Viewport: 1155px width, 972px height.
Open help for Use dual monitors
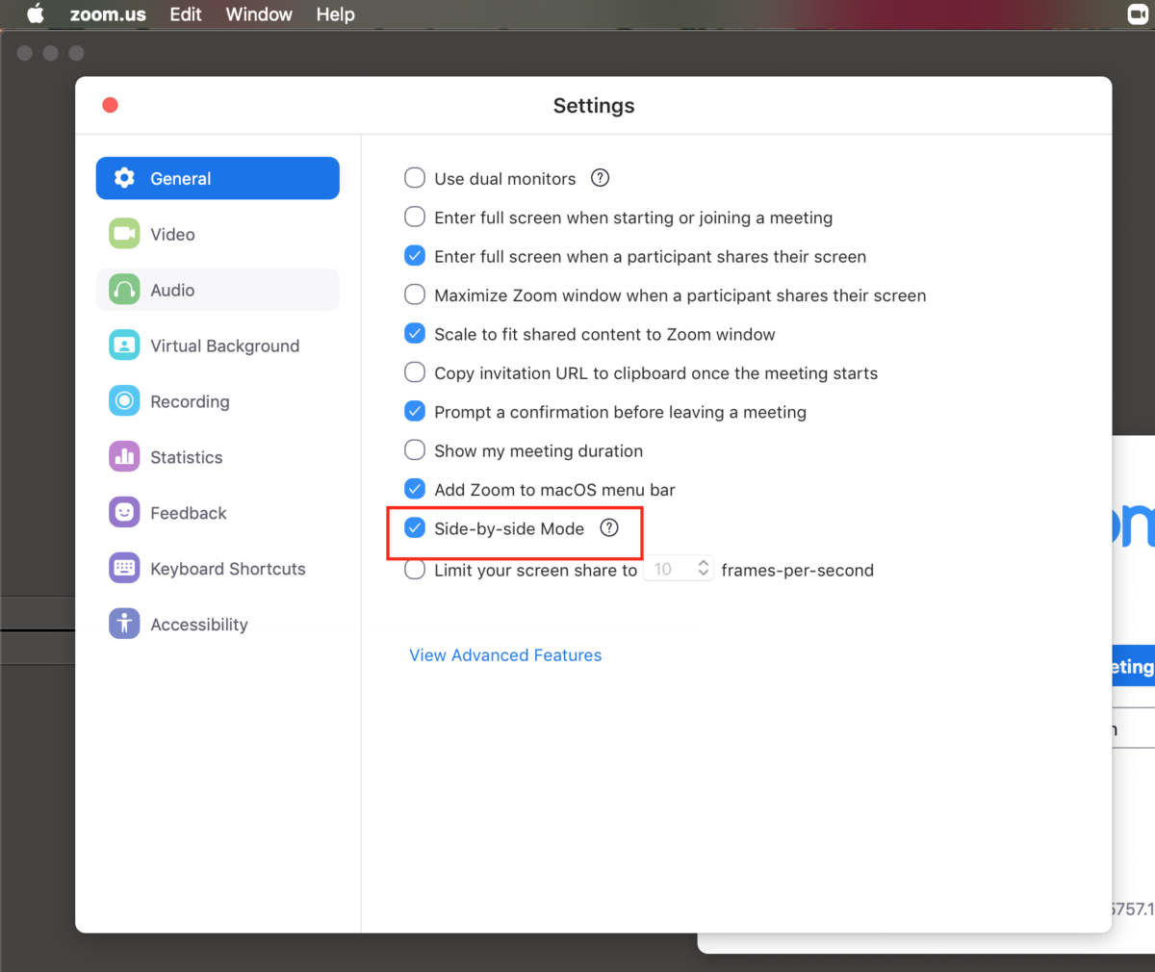point(600,178)
